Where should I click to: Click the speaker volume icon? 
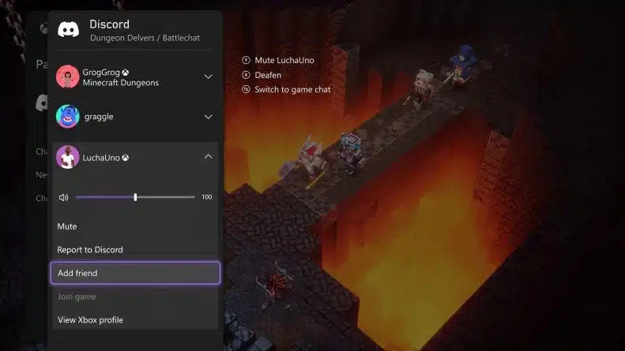(63, 197)
